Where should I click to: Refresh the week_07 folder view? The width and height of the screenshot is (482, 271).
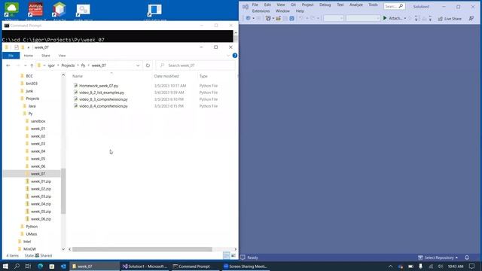148,65
